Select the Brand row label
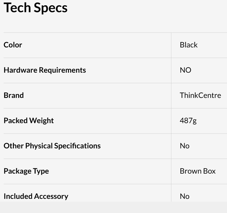 [x=14, y=95]
